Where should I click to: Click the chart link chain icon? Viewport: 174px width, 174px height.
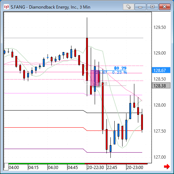point(128,7)
